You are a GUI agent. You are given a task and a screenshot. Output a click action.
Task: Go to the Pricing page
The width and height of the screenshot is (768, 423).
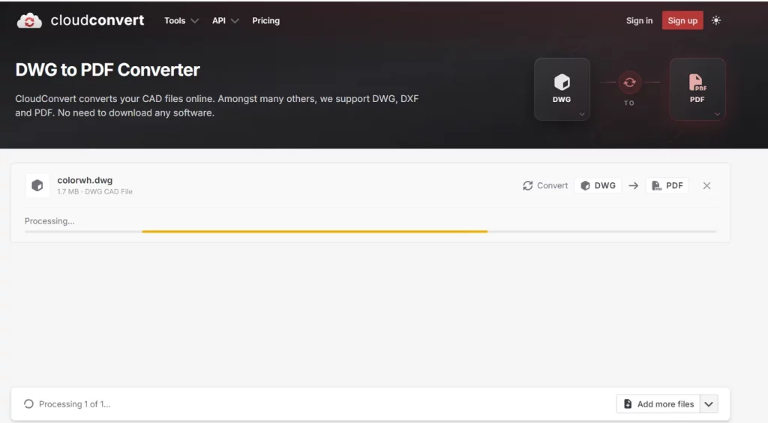point(266,20)
